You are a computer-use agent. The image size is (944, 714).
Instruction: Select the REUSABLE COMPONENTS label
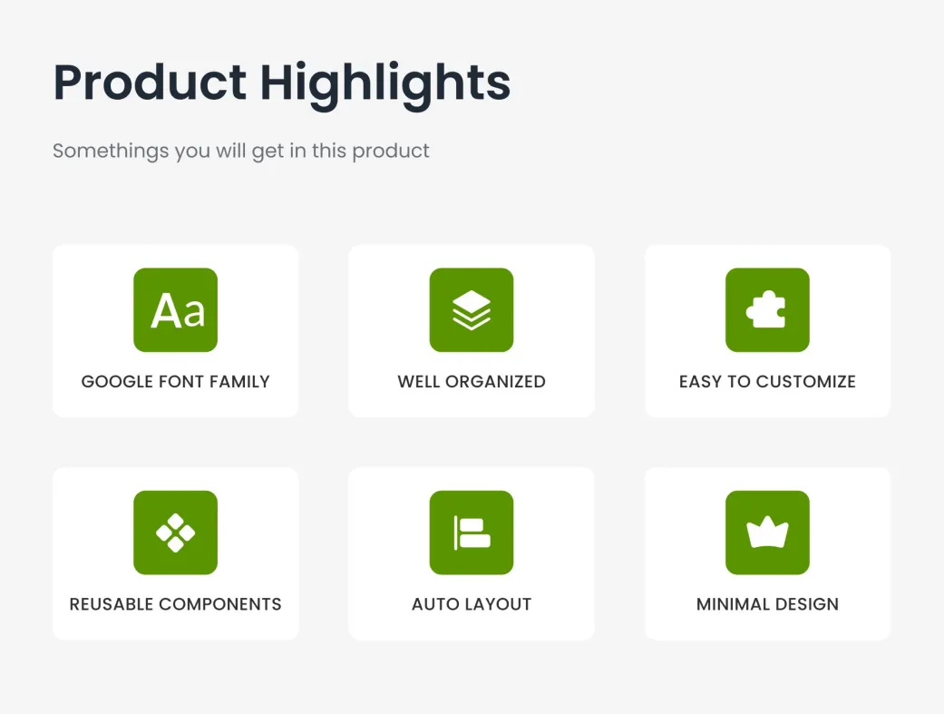pyautogui.click(x=175, y=604)
